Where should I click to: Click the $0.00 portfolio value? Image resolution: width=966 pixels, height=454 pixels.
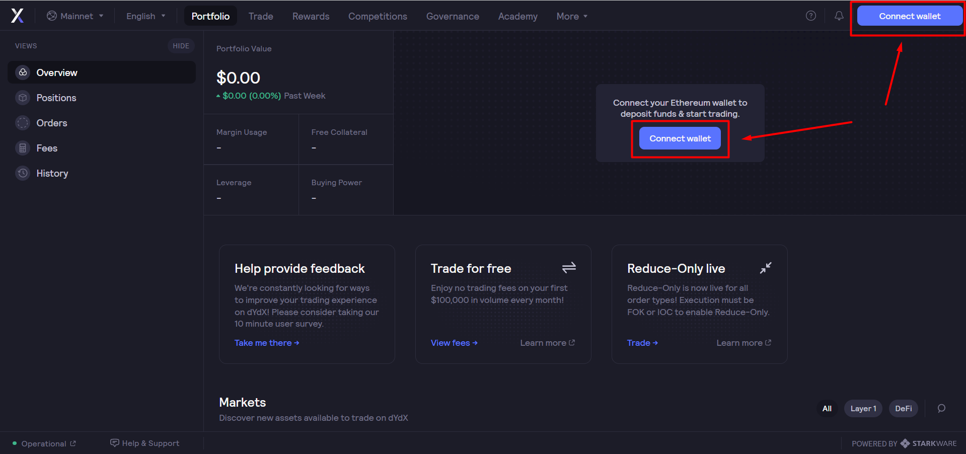tap(238, 78)
